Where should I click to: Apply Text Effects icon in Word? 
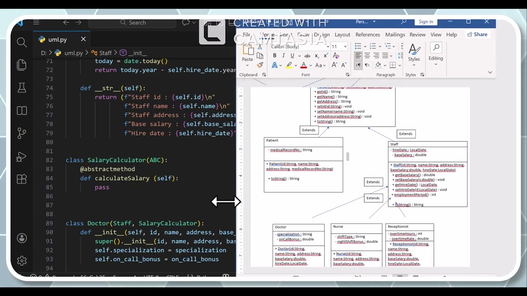coord(275,65)
